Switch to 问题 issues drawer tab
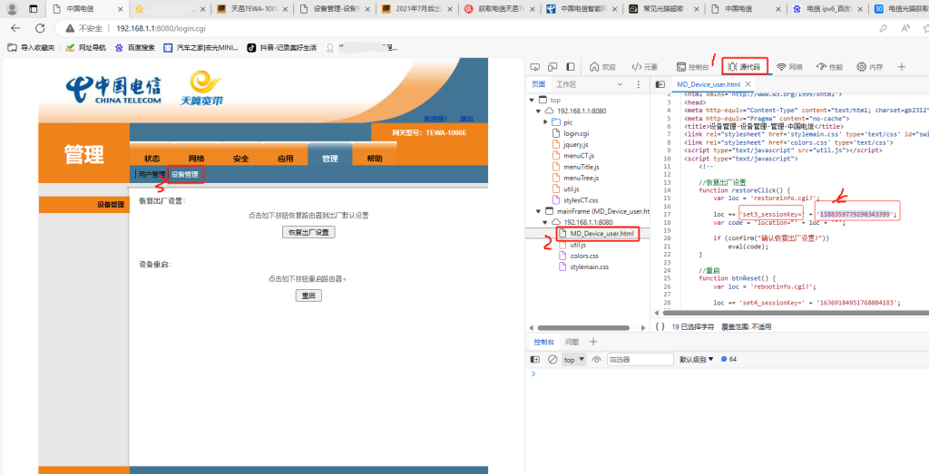 [572, 342]
